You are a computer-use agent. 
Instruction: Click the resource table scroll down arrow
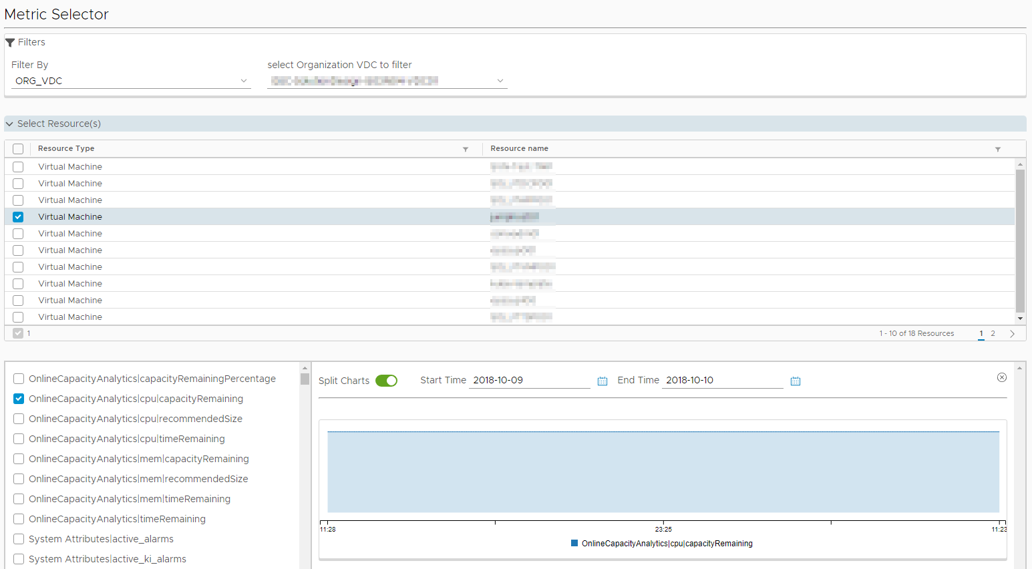coord(1020,319)
